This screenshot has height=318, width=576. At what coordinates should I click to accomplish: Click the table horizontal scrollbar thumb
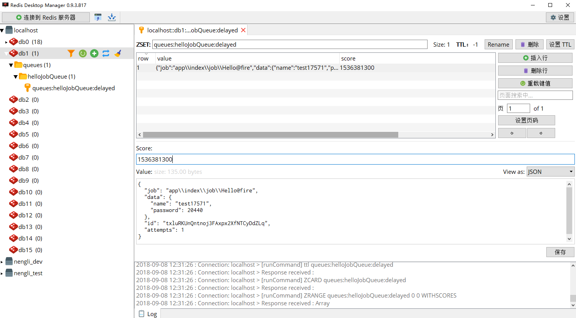(270, 135)
